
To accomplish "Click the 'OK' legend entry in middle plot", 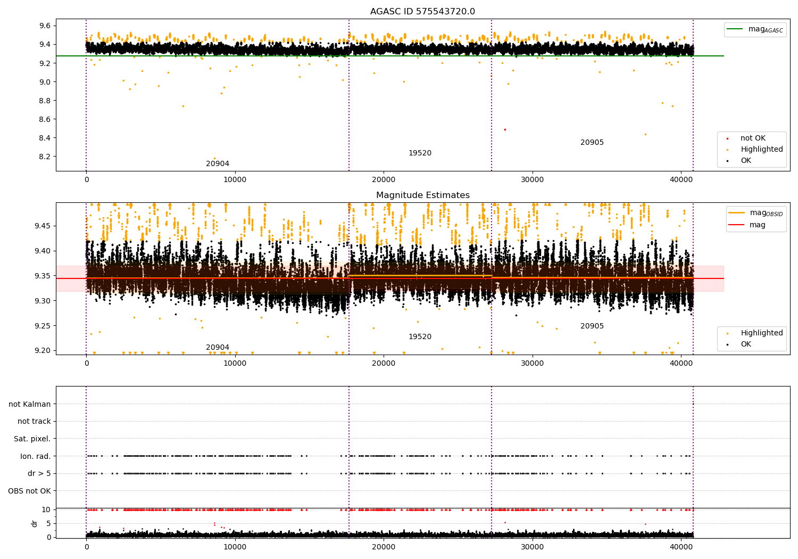I will [746, 344].
